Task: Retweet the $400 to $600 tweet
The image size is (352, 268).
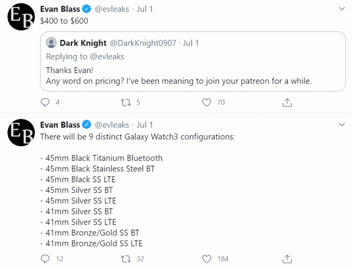Action: 126,102
